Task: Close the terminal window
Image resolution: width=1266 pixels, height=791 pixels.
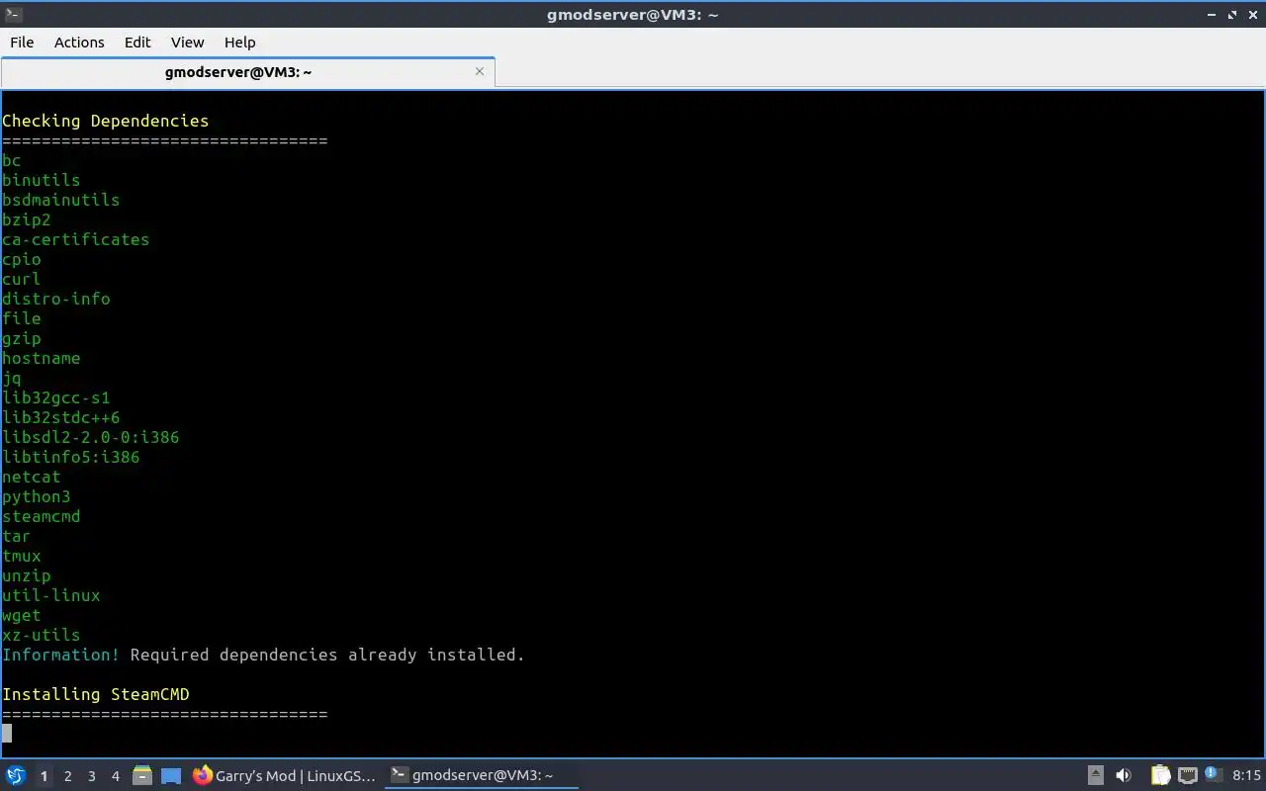Action: 1252,14
